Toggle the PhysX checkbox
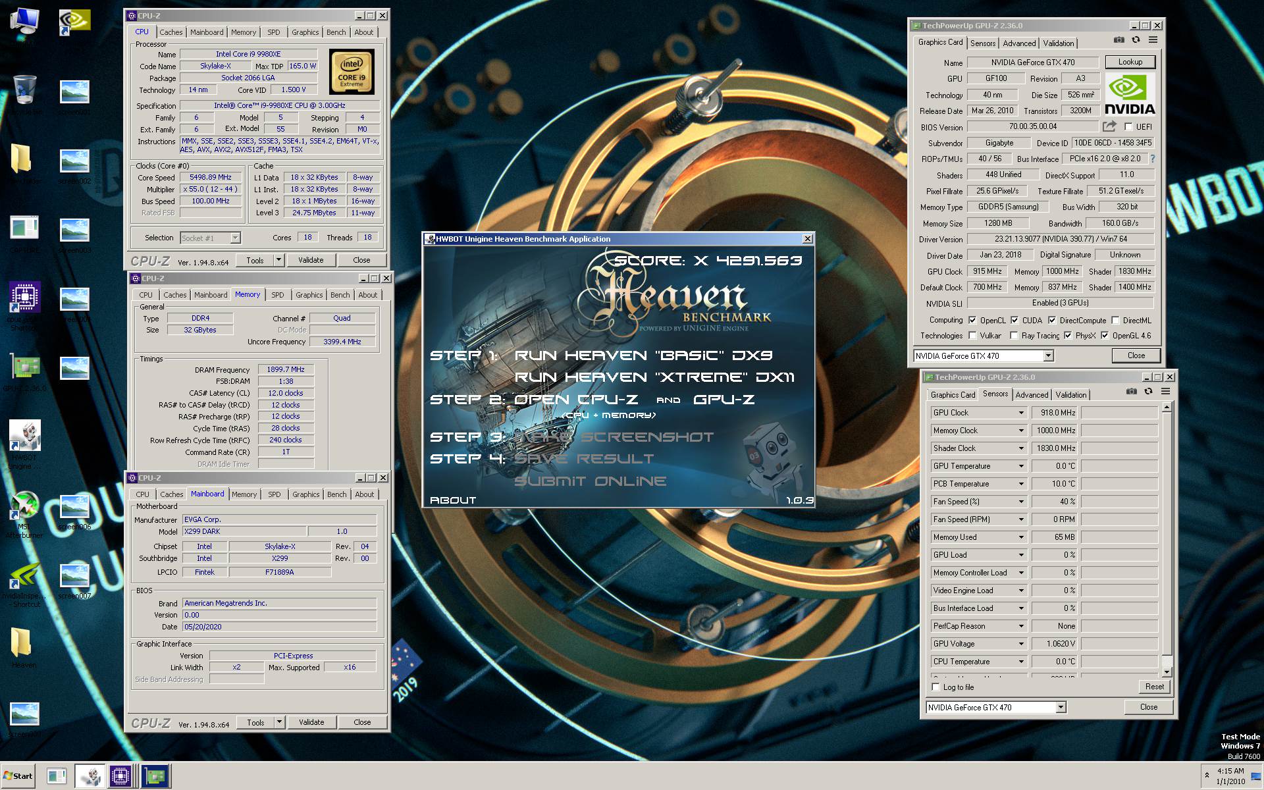The height and width of the screenshot is (790, 1264). [1068, 336]
